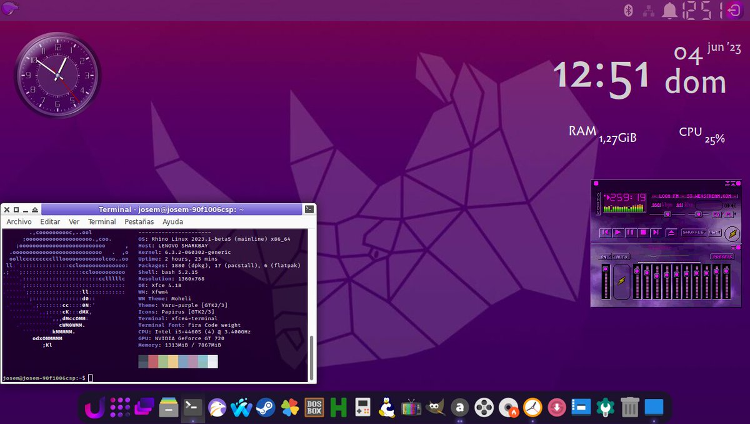Open the Unicorn launcher icon in the dock
This screenshot has width=750, height=424.
coord(95,408)
